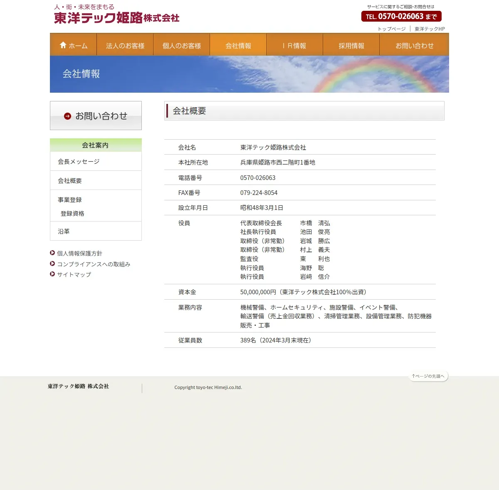Click the name 海野 聡
The height and width of the screenshot is (490, 499).
[312, 268]
